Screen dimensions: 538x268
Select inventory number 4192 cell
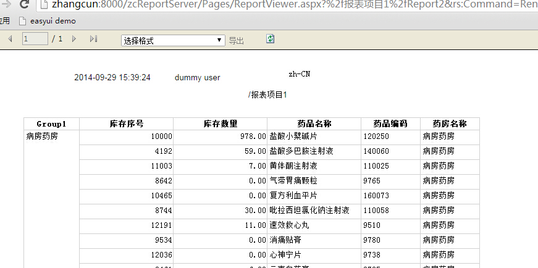pos(126,151)
